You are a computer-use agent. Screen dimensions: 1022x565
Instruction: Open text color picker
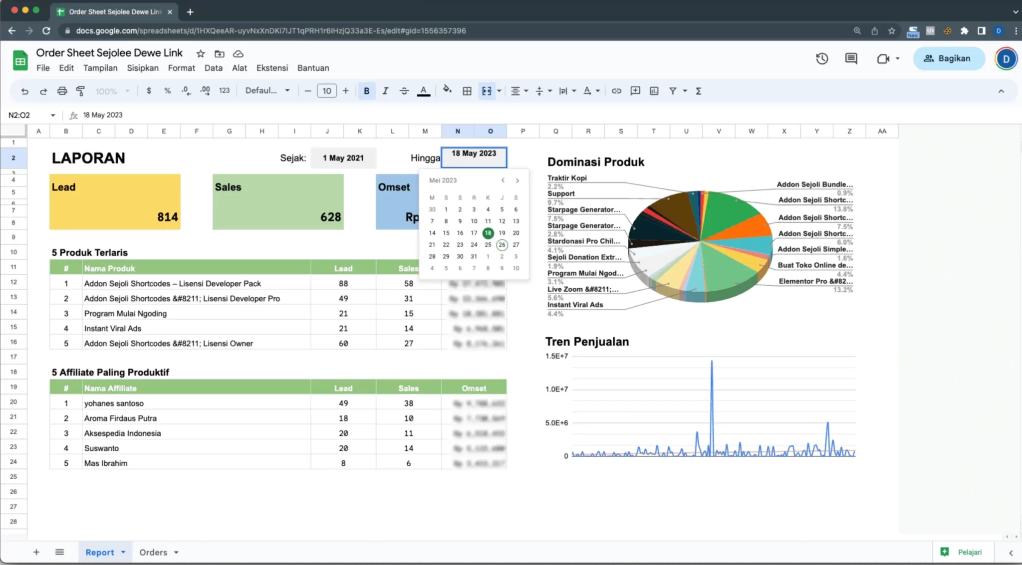click(423, 91)
